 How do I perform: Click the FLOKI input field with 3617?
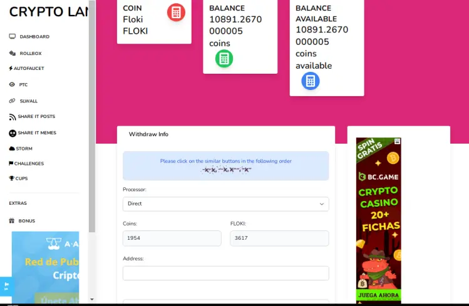coord(280,239)
